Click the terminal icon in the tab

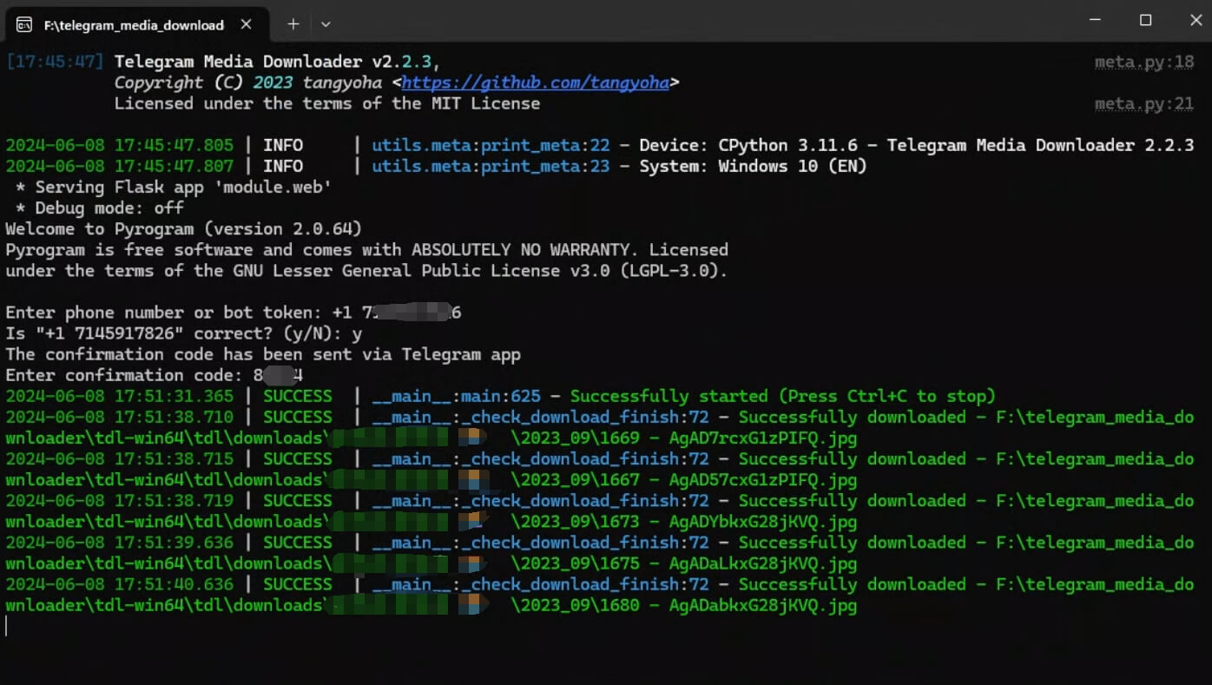(24, 24)
